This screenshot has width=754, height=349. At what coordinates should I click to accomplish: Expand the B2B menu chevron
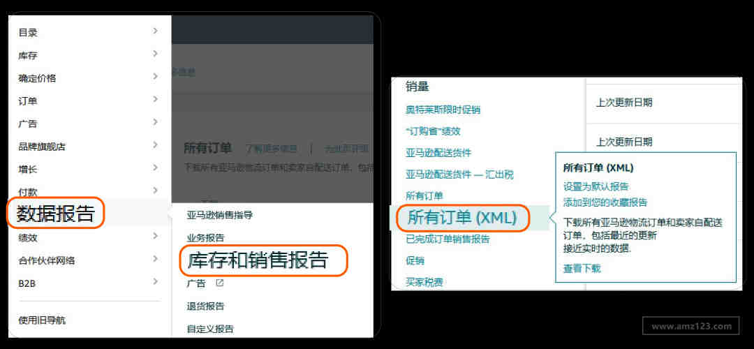click(155, 282)
